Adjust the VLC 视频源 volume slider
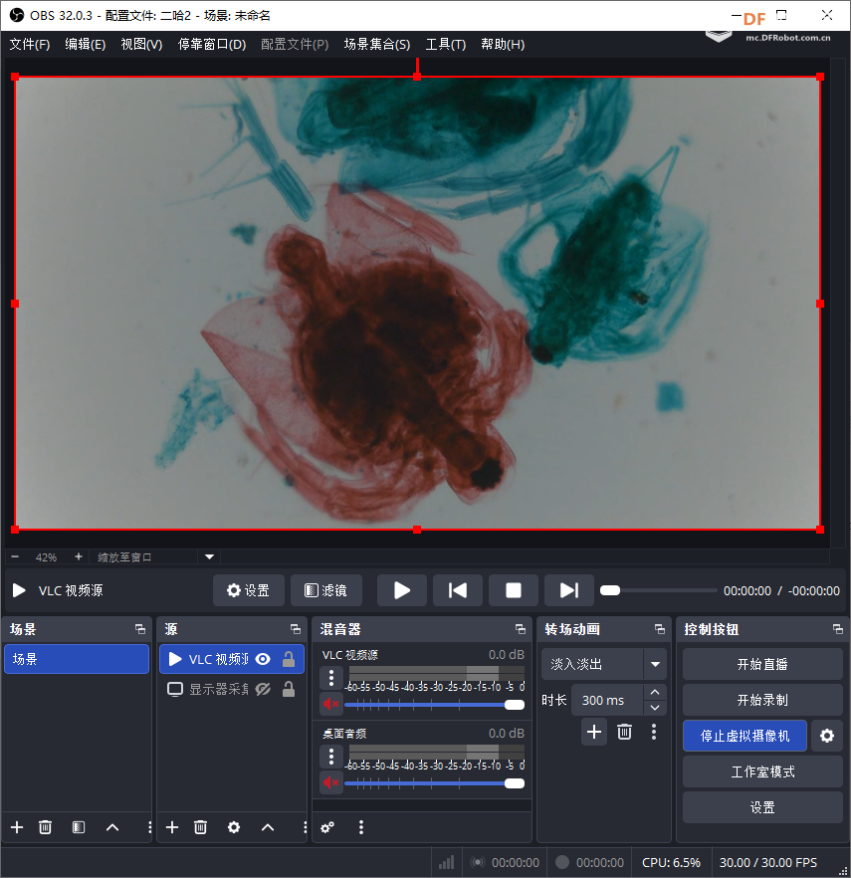This screenshot has width=851, height=878. pyautogui.click(x=514, y=705)
